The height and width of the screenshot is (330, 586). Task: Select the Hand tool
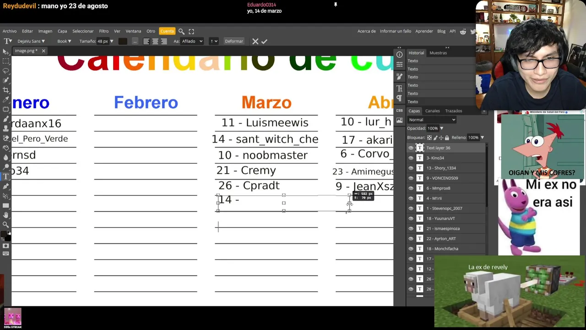click(x=5, y=215)
